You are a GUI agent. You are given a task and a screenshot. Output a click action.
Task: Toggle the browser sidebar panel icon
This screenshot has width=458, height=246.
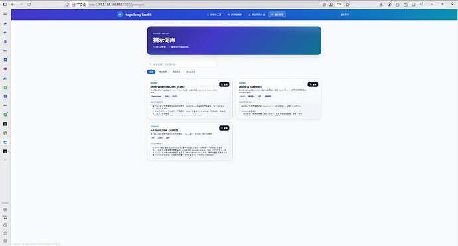tap(5, 5)
